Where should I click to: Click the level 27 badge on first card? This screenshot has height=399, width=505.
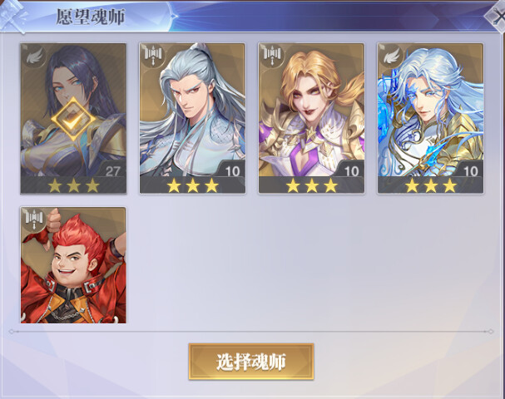pyautogui.click(x=112, y=171)
